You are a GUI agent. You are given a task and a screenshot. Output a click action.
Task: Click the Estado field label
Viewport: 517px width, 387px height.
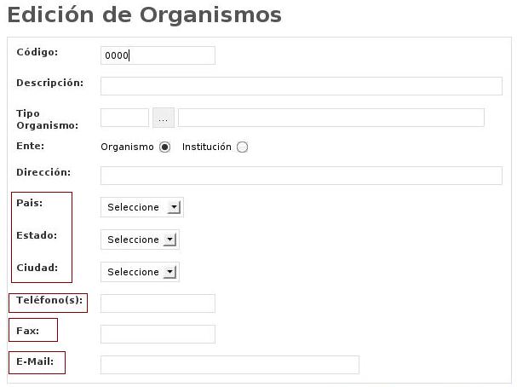coord(34,235)
